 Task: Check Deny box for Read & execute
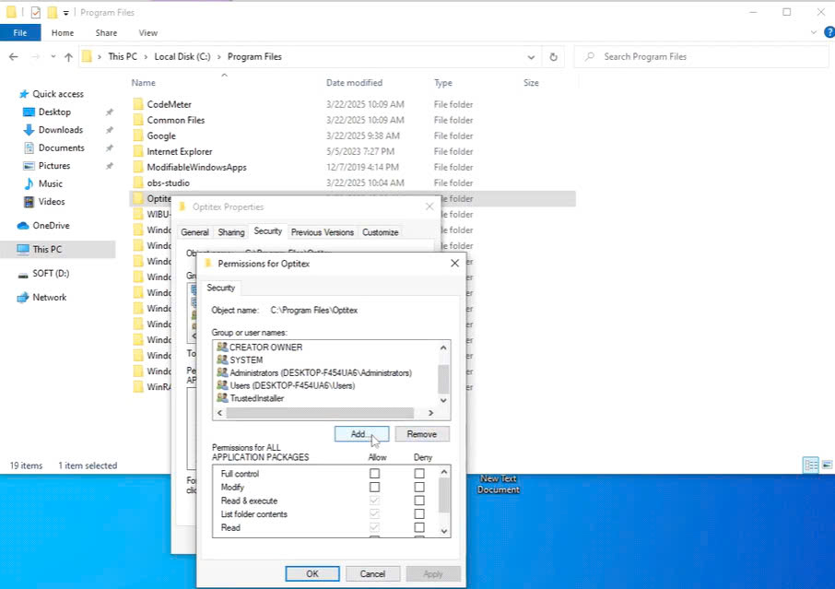click(419, 501)
